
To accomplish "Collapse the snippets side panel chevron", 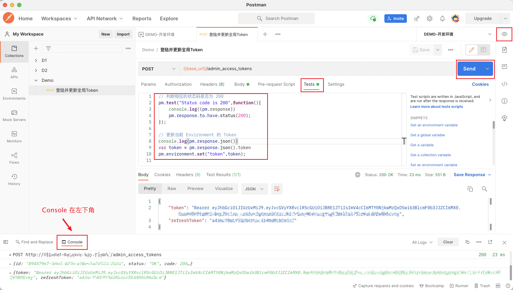I will (490, 100).
